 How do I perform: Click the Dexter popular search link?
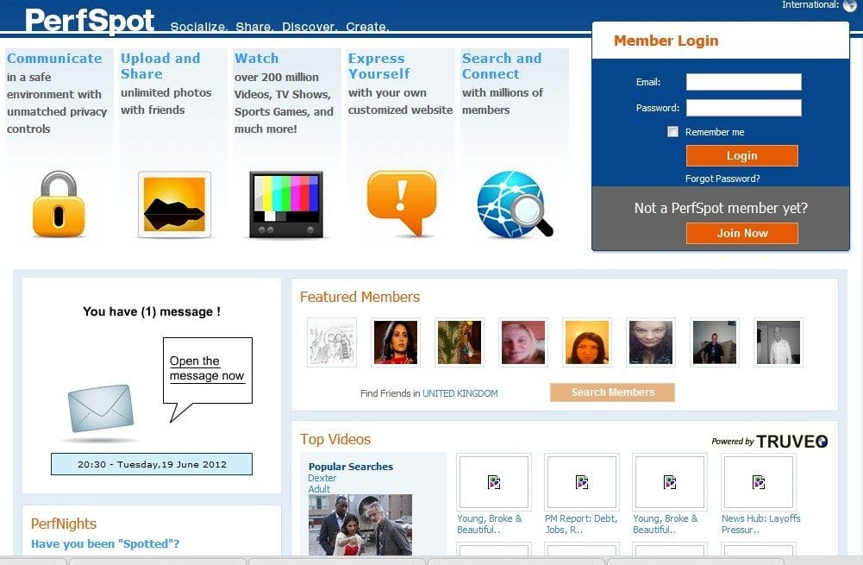(x=322, y=478)
